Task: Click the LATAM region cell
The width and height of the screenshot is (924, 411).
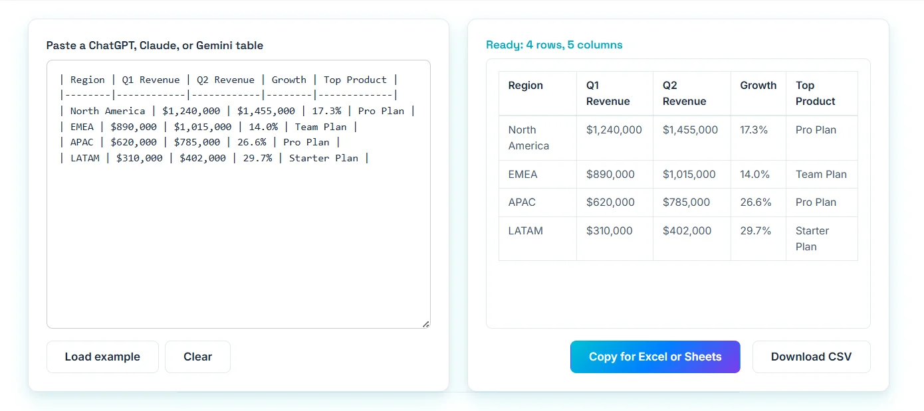Action: pyautogui.click(x=525, y=230)
